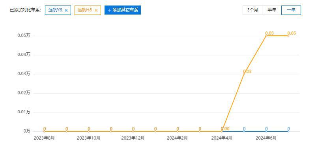The image size is (316, 153).
Task: Click the orange point at 2023年12月
Action: 133,131
